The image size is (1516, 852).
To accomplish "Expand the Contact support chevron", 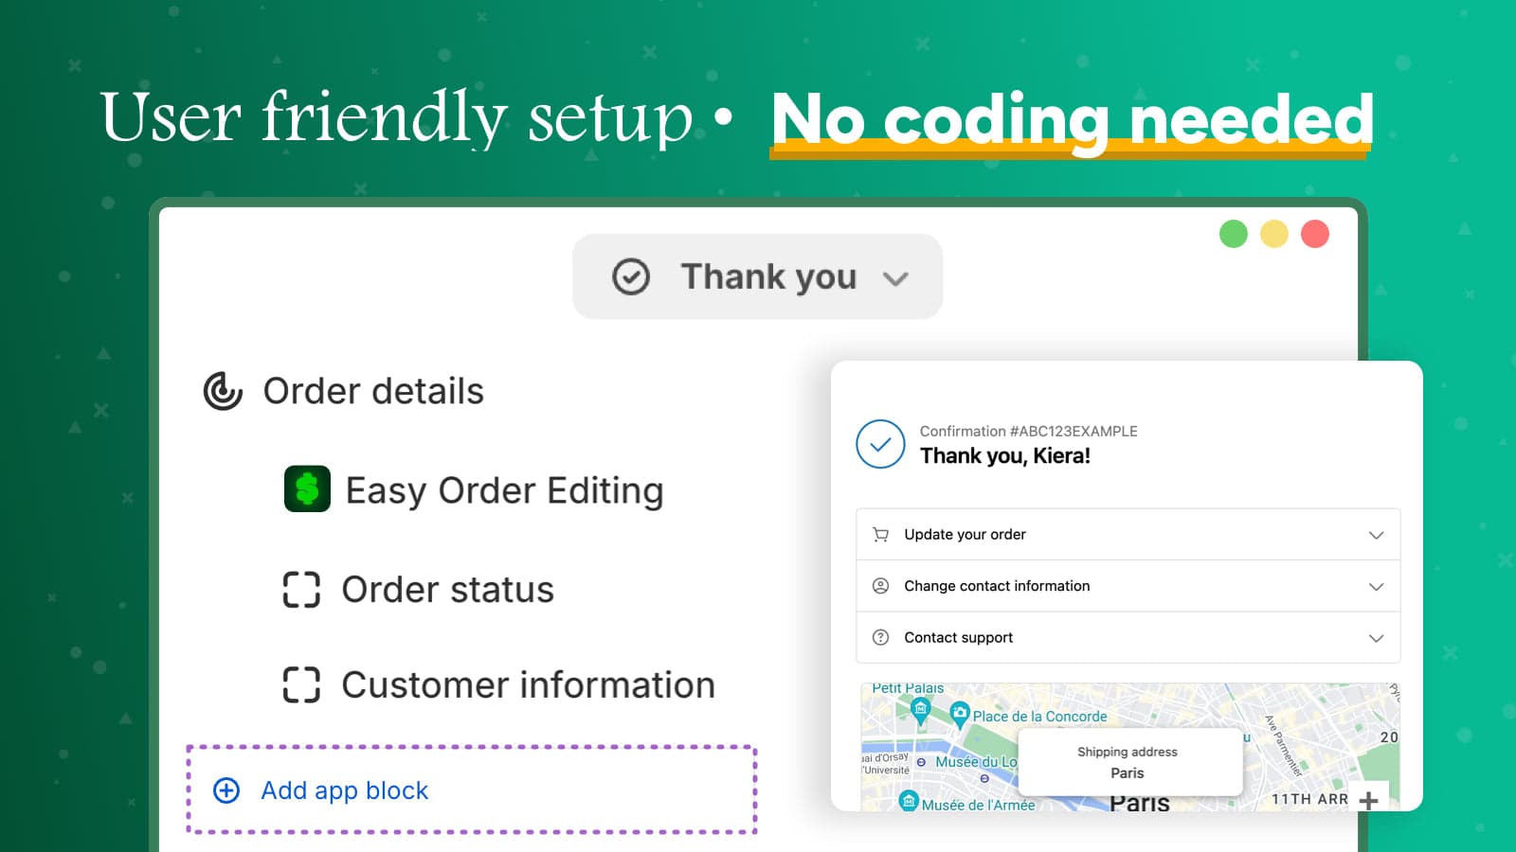I will pyautogui.click(x=1376, y=638).
